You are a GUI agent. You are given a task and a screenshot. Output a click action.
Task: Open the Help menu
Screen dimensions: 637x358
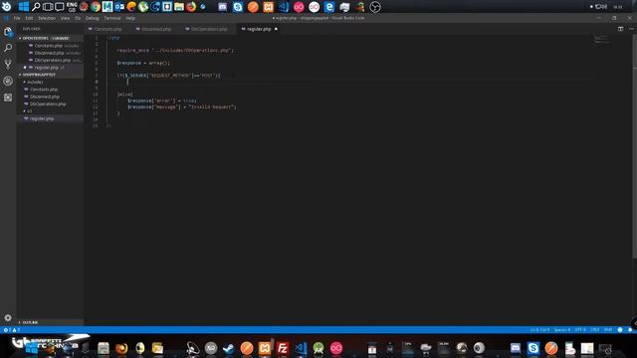(130, 18)
